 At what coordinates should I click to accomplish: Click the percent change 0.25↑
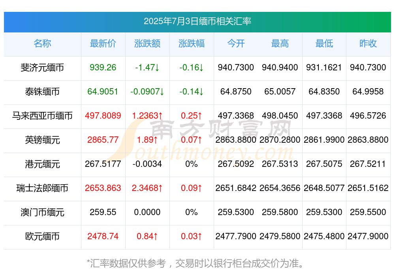point(192,115)
